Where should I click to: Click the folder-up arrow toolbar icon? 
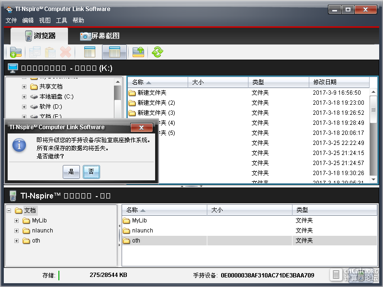[x=138, y=52]
